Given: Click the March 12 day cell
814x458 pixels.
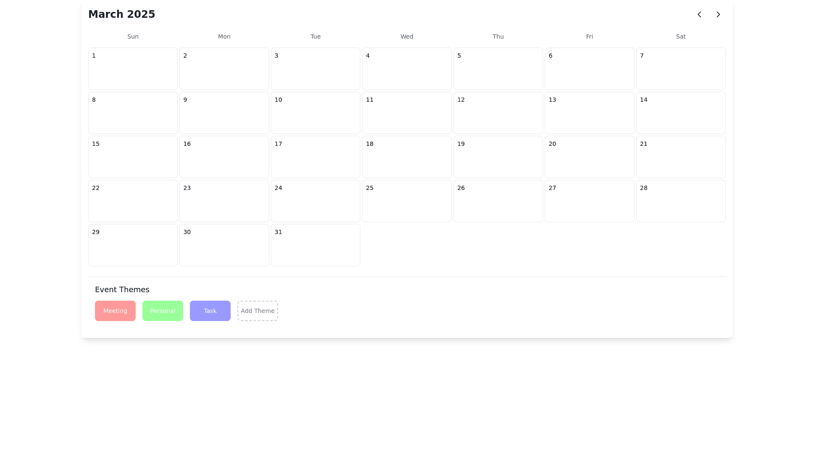Looking at the screenshot, I should (498, 113).
